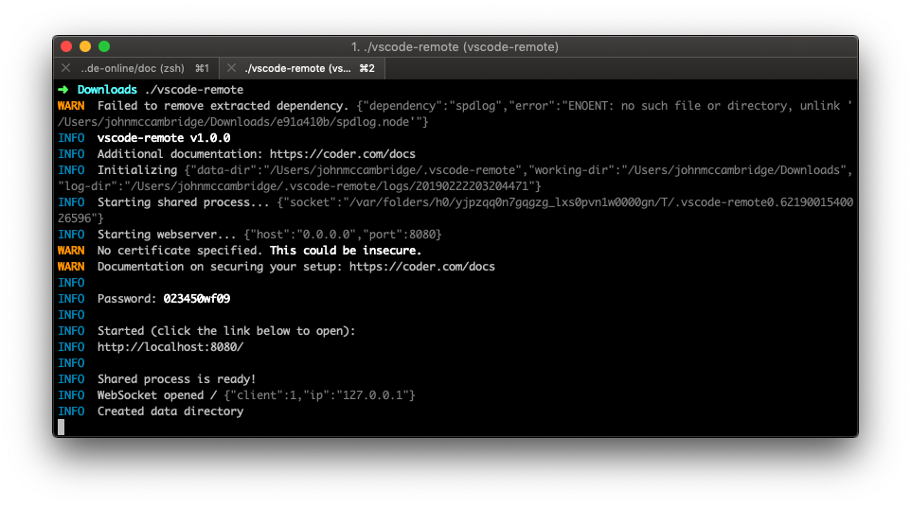Click the red close window button

tap(66, 46)
